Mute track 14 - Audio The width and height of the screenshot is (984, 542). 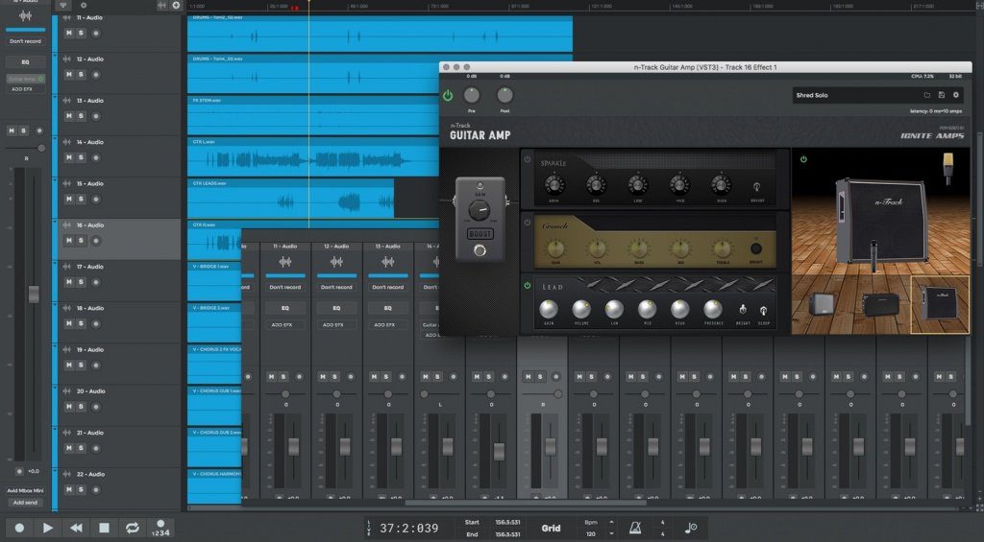tap(68, 157)
